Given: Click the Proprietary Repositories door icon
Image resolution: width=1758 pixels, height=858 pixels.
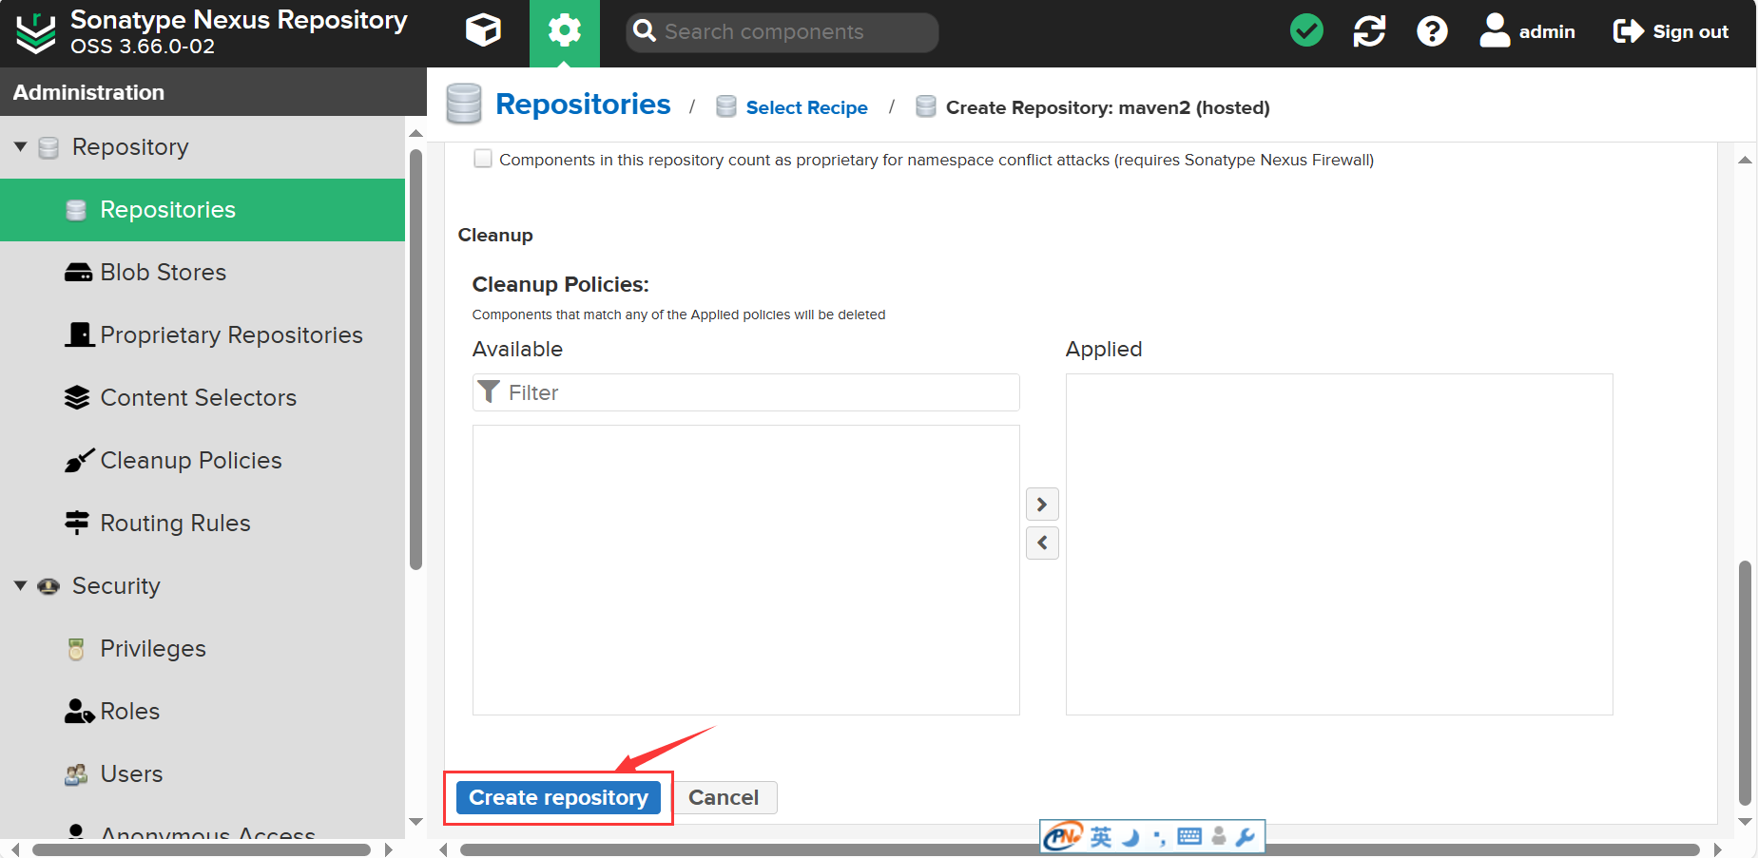Looking at the screenshot, I should click(x=79, y=334).
